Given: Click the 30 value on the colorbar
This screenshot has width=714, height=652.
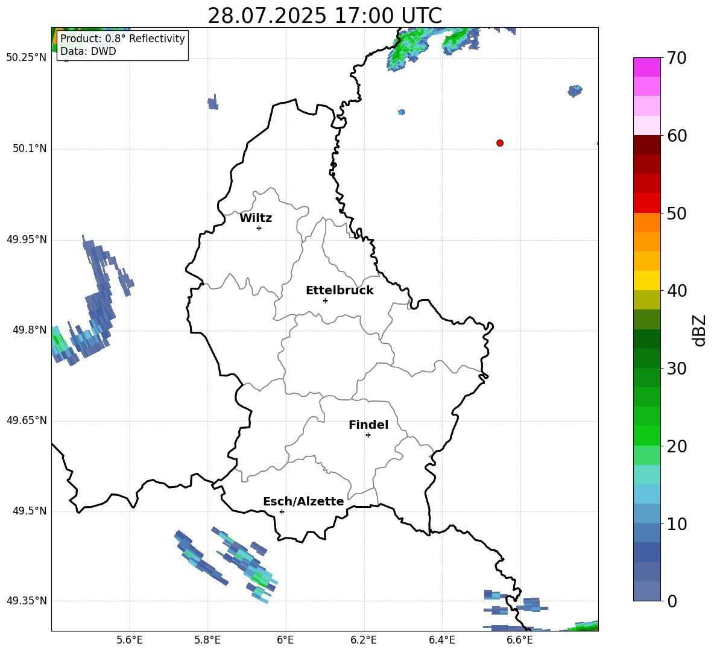Looking at the screenshot, I should pyautogui.click(x=677, y=369).
